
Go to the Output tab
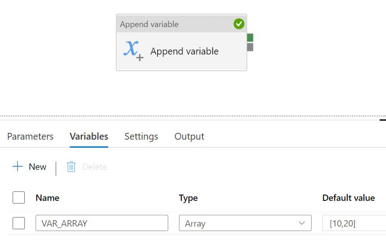tap(189, 136)
